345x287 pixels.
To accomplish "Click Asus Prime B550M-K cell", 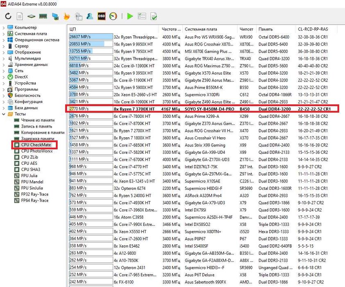I will click(204, 87).
